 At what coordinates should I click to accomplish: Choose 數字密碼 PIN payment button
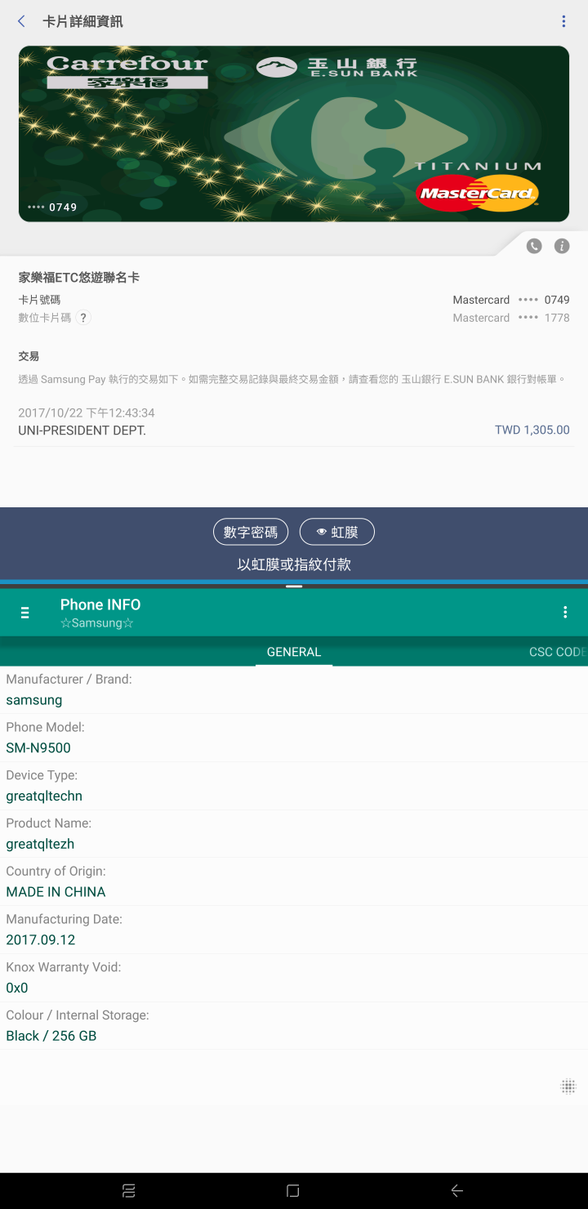click(x=251, y=532)
